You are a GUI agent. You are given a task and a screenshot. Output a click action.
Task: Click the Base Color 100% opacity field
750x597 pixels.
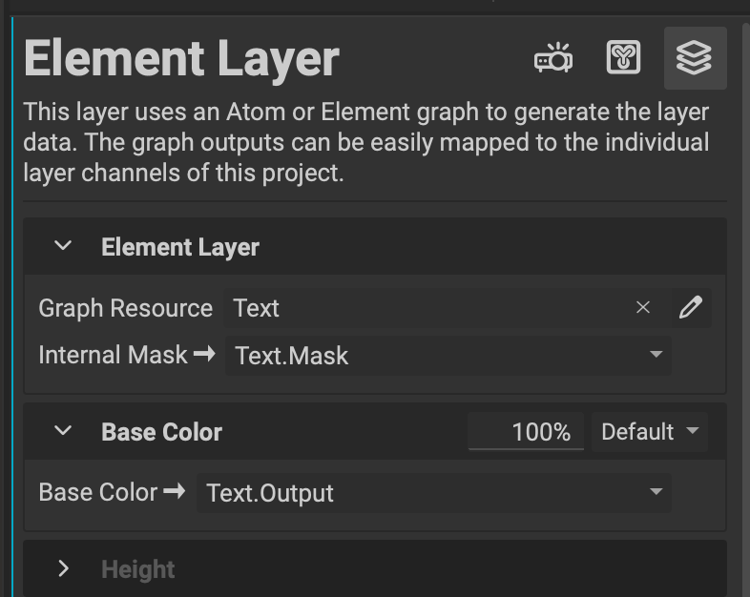pyautogui.click(x=527, y=432)
